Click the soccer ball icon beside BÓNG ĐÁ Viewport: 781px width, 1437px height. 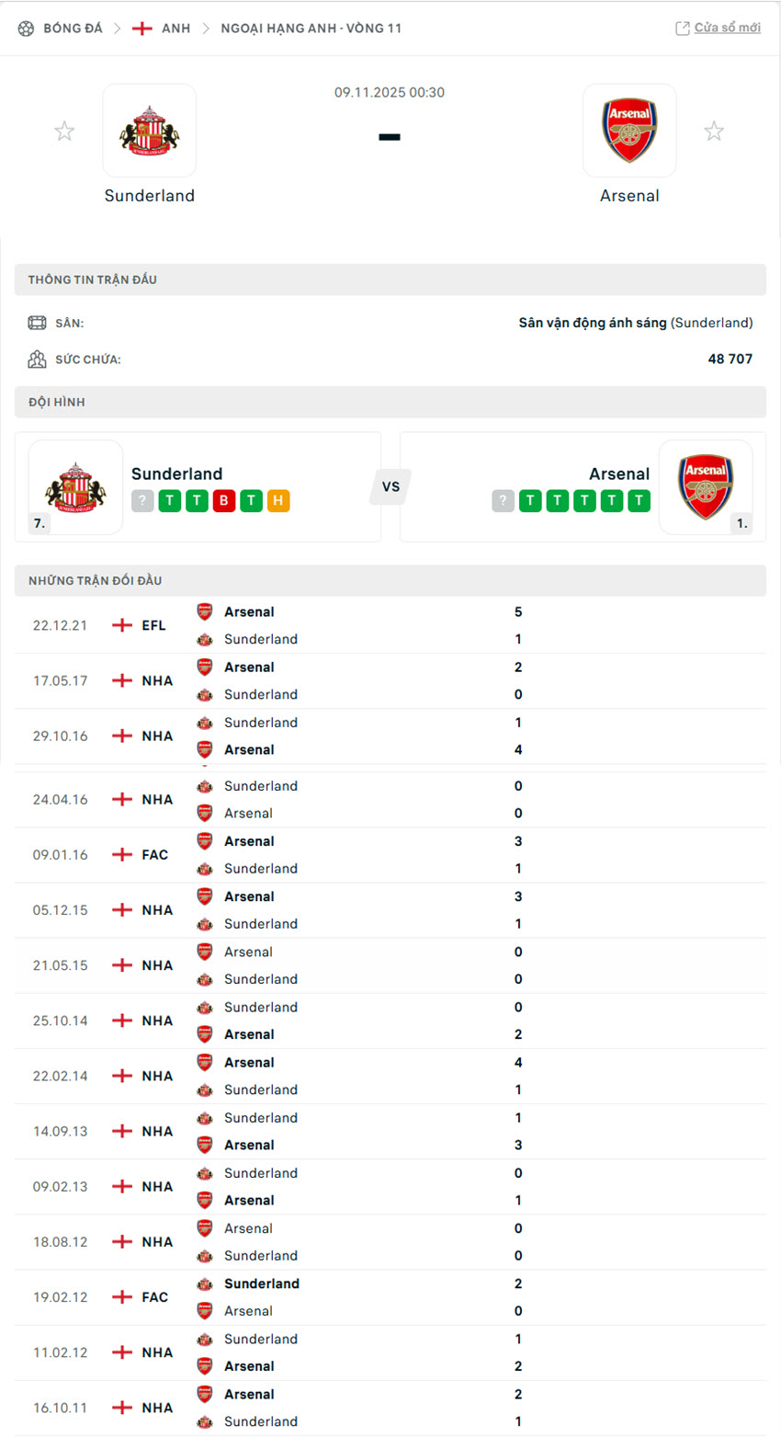(26, 28)
